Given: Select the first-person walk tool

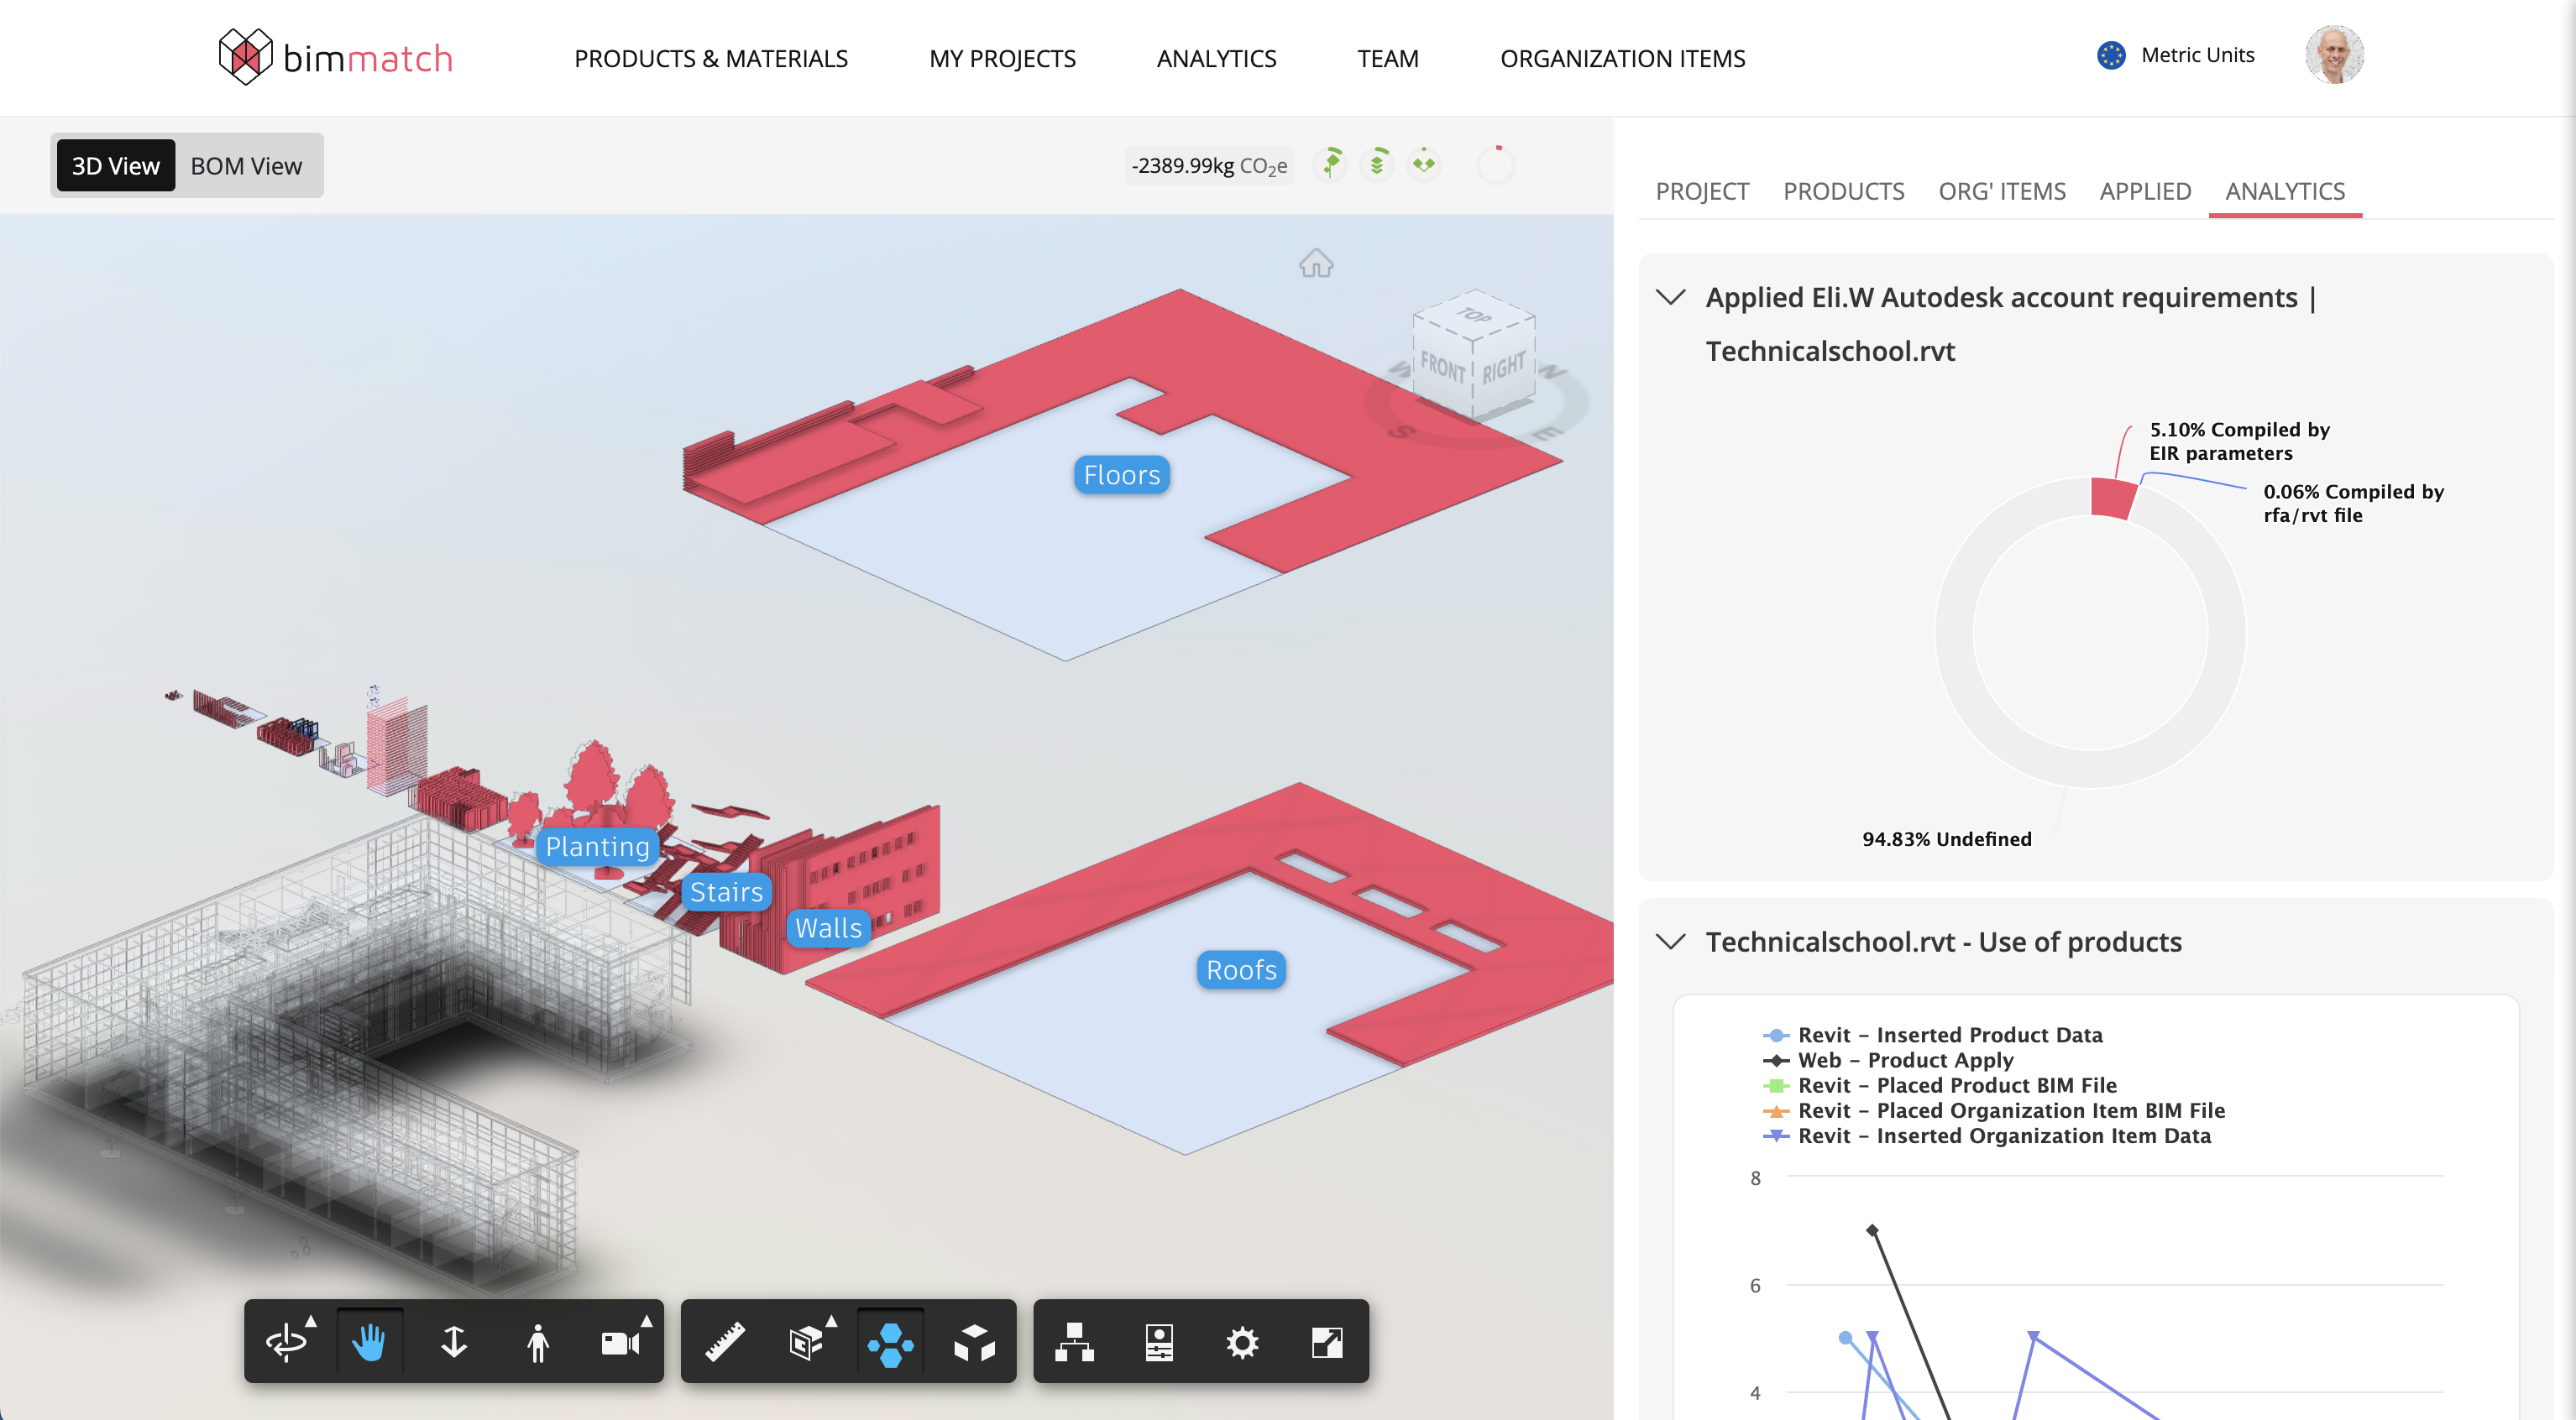Looking at the screenshot, I should (x=538, y=1342).
